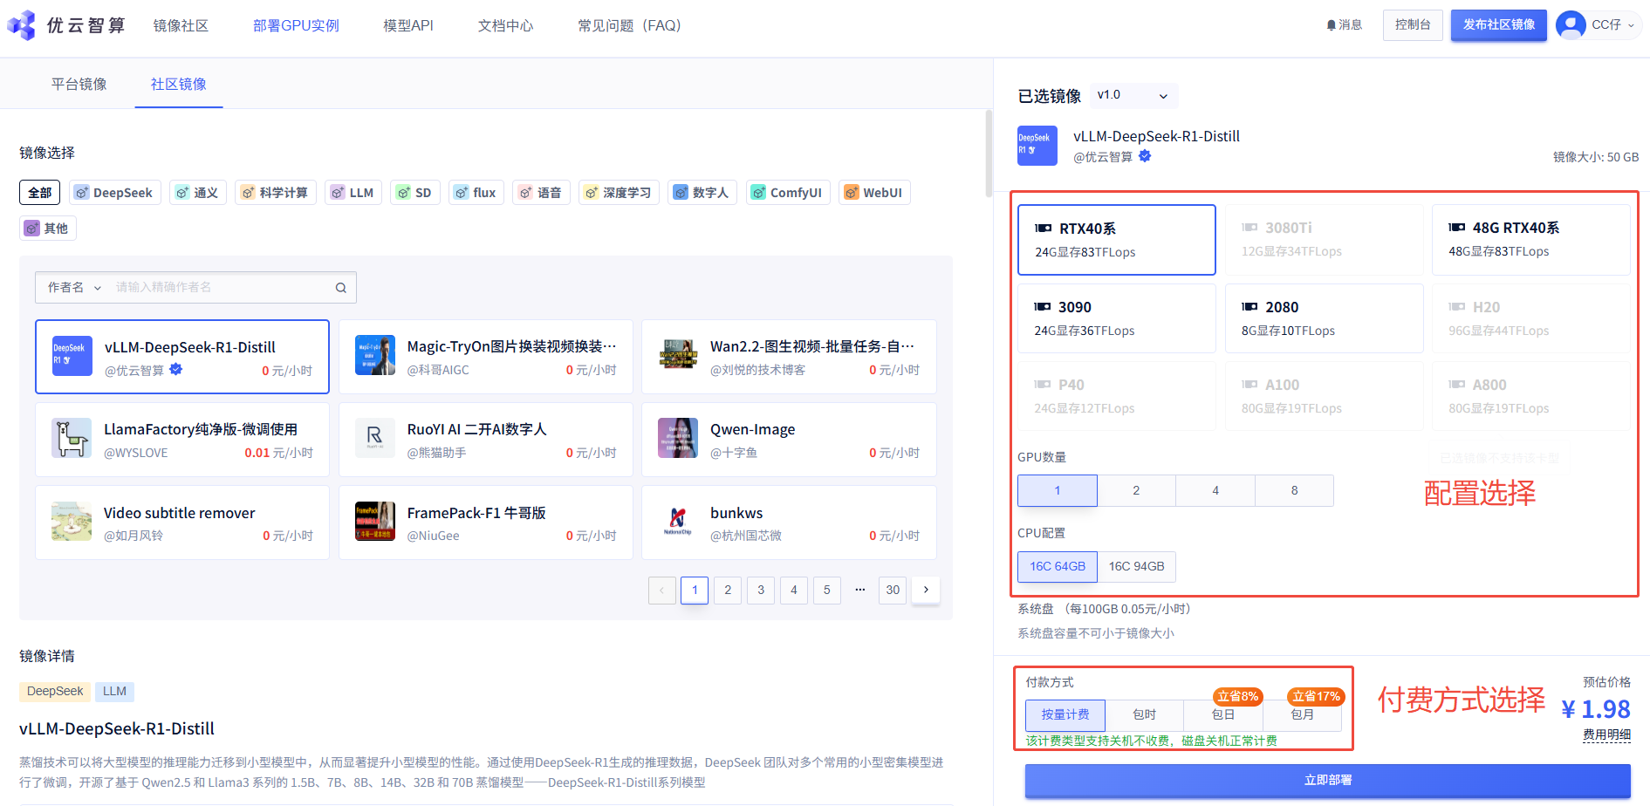The width and height of the screenshot is (1650, 806).
Task: Select the 数字人 tag filter
Action: 702,193
